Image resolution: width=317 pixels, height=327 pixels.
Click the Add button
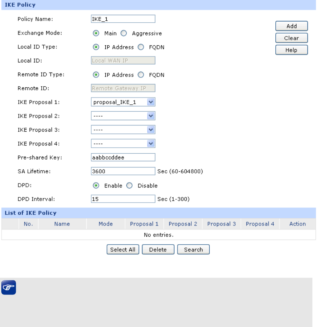point(291,26)
